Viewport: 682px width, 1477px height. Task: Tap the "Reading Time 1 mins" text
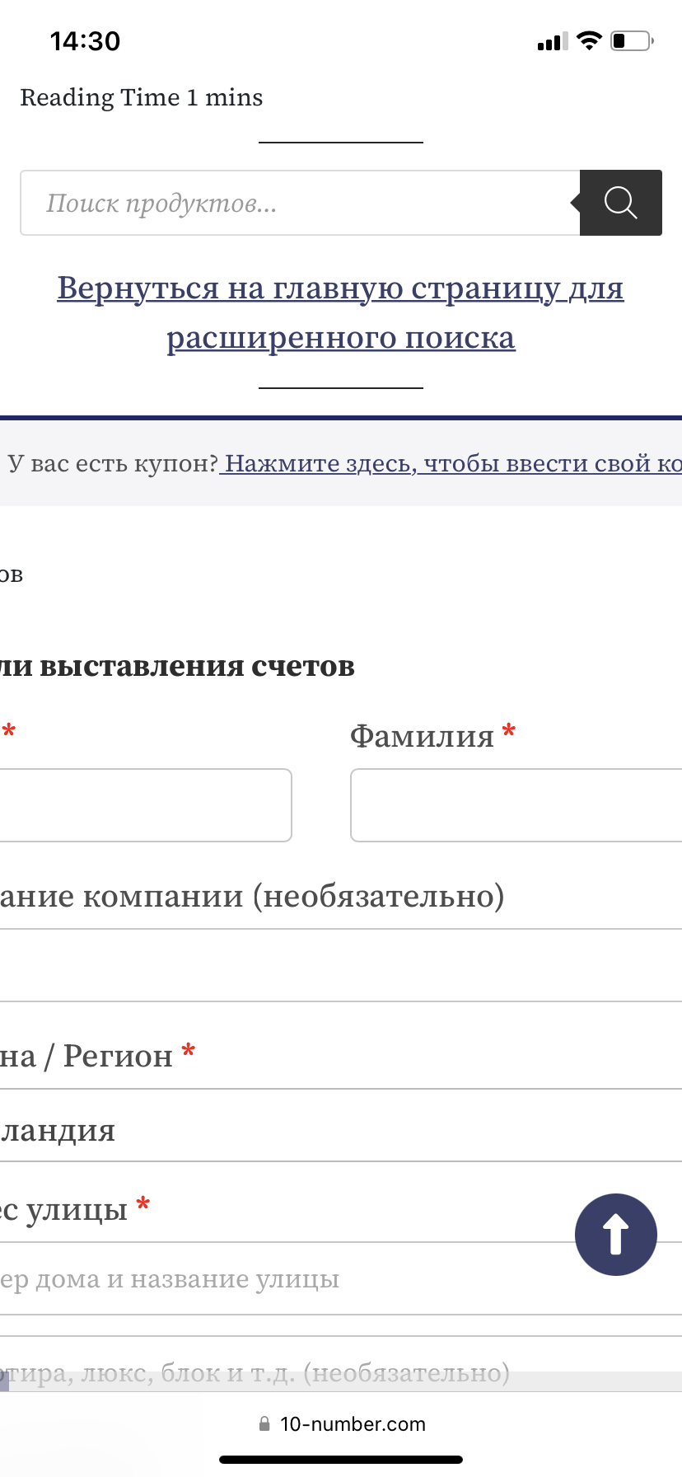coord(142,98)
